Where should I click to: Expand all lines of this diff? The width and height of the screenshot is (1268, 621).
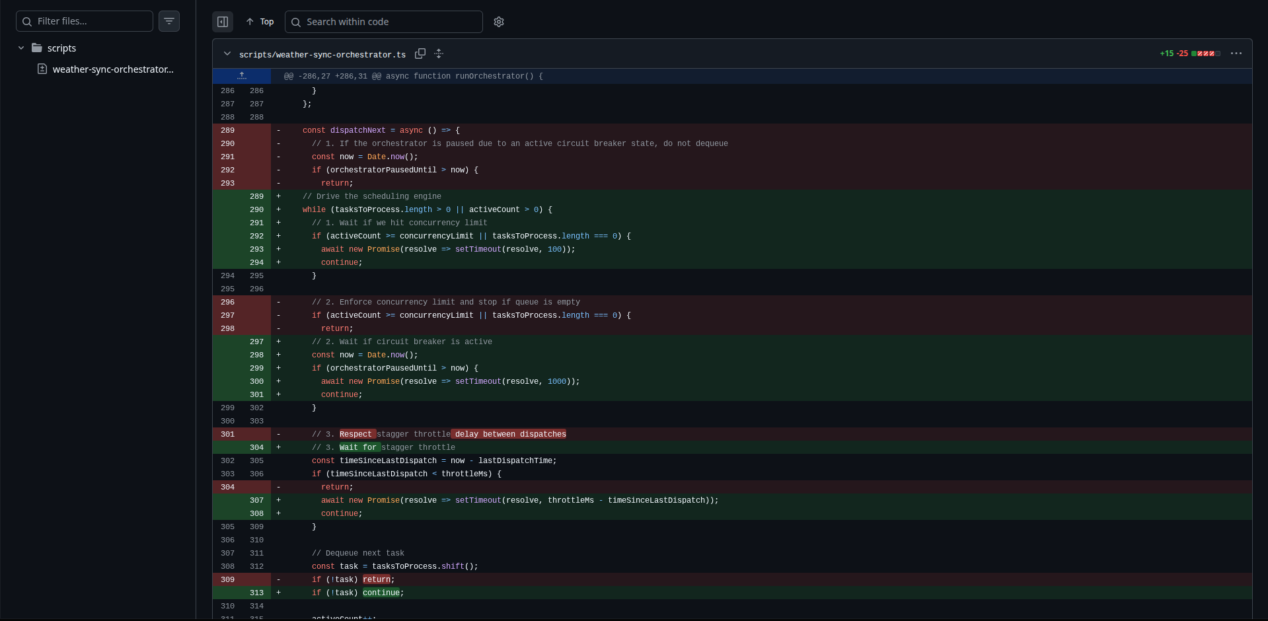[x=439, y=54]
